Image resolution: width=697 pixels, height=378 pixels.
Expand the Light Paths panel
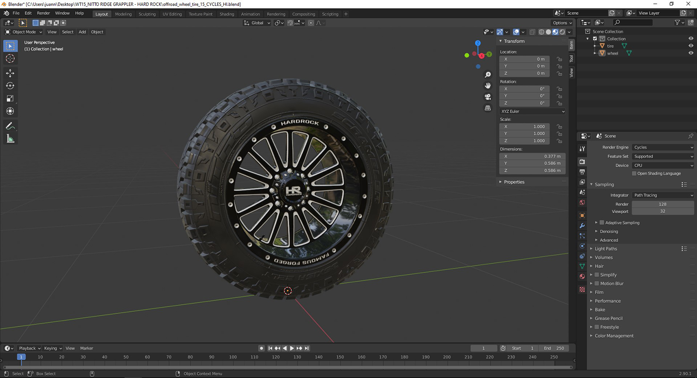[606, 249]
